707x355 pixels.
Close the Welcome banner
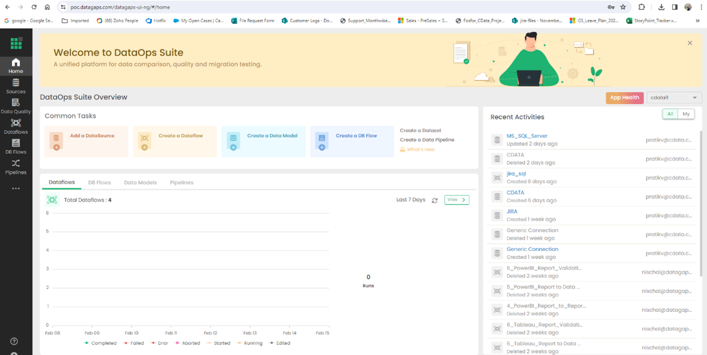click(690, 43)
